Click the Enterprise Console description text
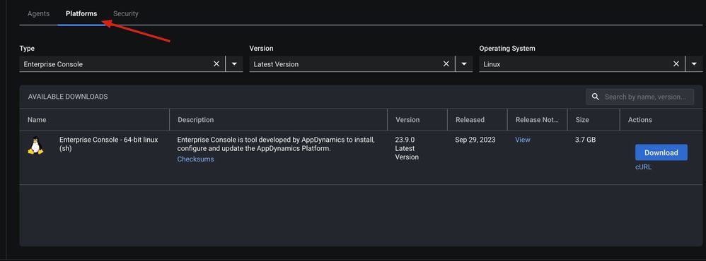Screen dimensions: 706x261 click(276, 144)
